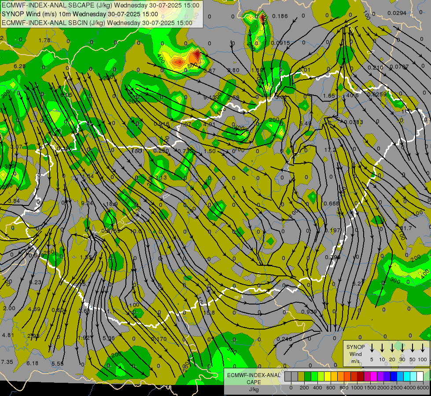This screenshot has height=396, width=431.
Task: Click the '61.7' value on the map
Action: pos(406,228)
